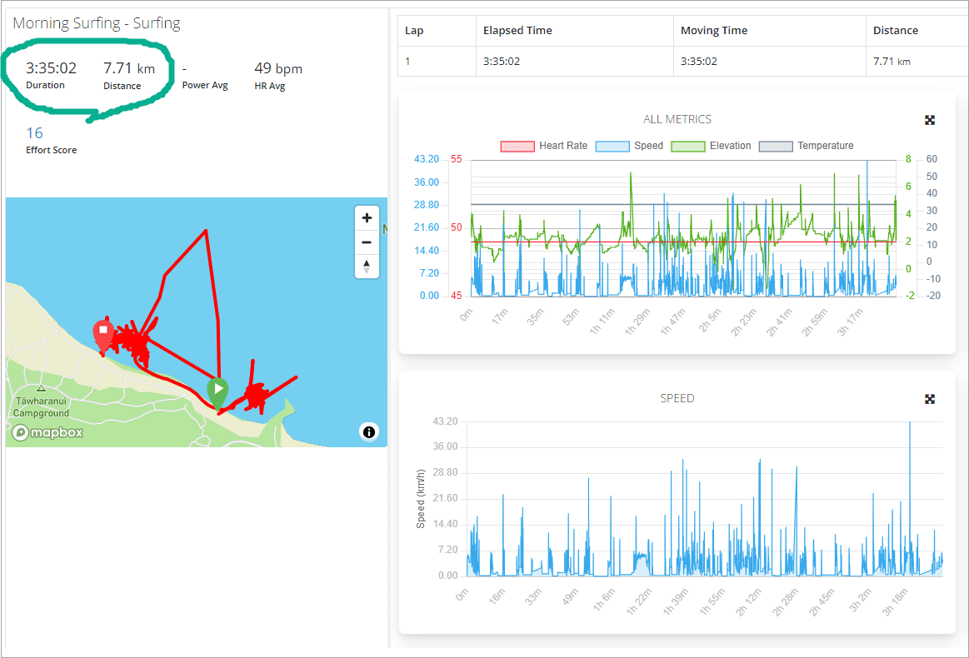Click the HR Avg label
Image resolution: width=969 pixels, height=658 pixels.
coord(269,86)
